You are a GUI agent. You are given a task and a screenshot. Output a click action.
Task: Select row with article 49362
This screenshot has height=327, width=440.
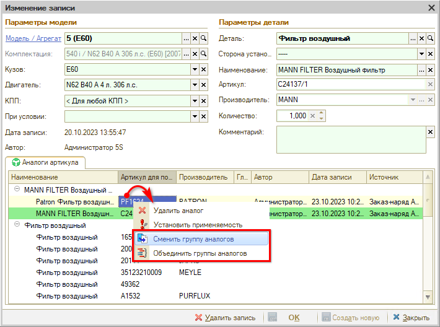216,284
